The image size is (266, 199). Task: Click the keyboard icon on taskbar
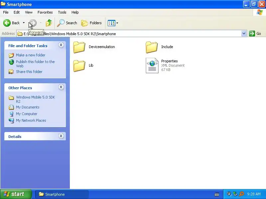(217, 194)
